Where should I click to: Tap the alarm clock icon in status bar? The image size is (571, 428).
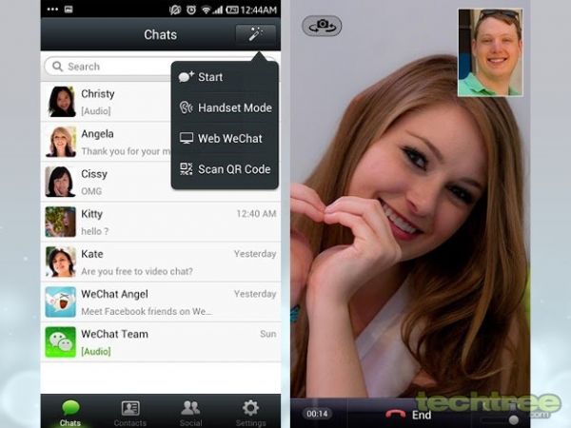click(191, 10)
